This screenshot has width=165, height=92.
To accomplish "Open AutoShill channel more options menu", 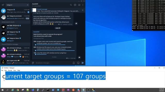I will coord(83,5).
